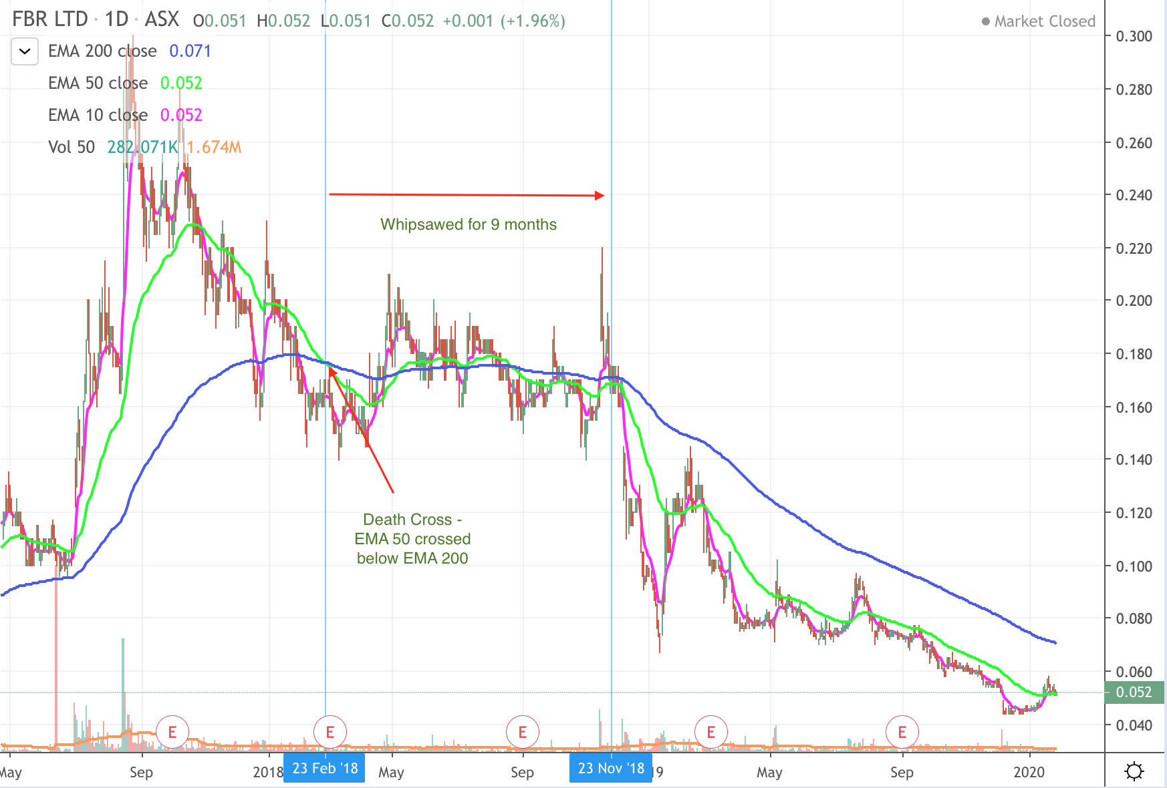Viewport: 1167px width, 788px height.
Task: Click the Sep 2018 time axis label
Action: 522,773
